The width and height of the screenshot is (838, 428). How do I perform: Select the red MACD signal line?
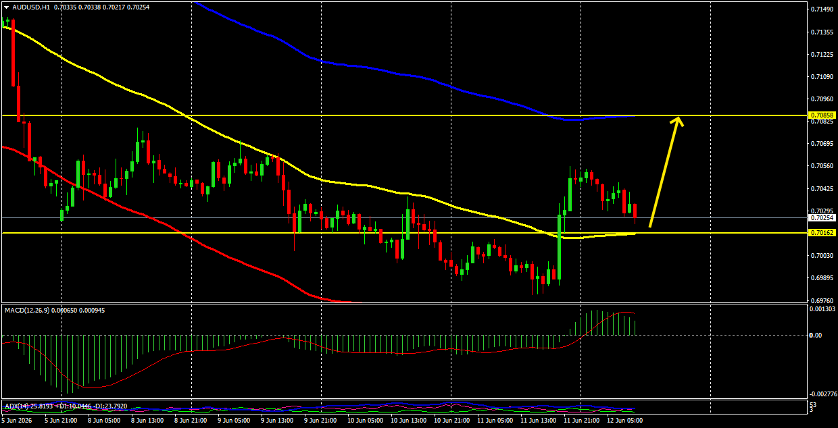(318, 350)
